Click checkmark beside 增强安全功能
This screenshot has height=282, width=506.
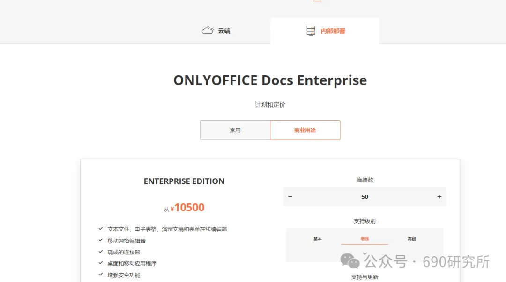(x=101, y=275)
